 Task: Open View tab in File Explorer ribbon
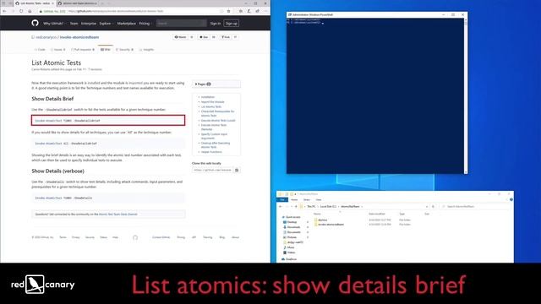tap(319, 199)
